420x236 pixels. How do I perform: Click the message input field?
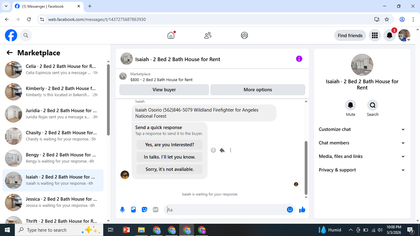226,210
